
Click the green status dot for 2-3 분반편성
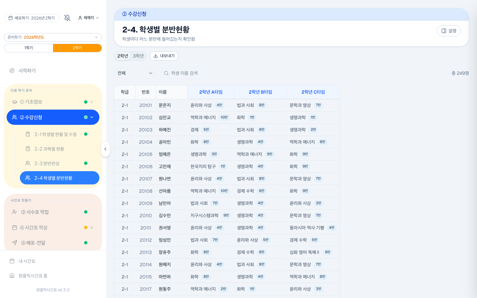click(x=86, y=163)
